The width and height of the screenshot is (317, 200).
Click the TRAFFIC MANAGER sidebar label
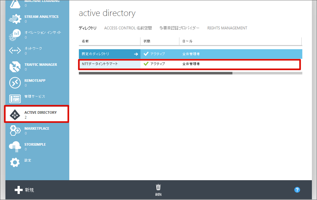(41, 65)
